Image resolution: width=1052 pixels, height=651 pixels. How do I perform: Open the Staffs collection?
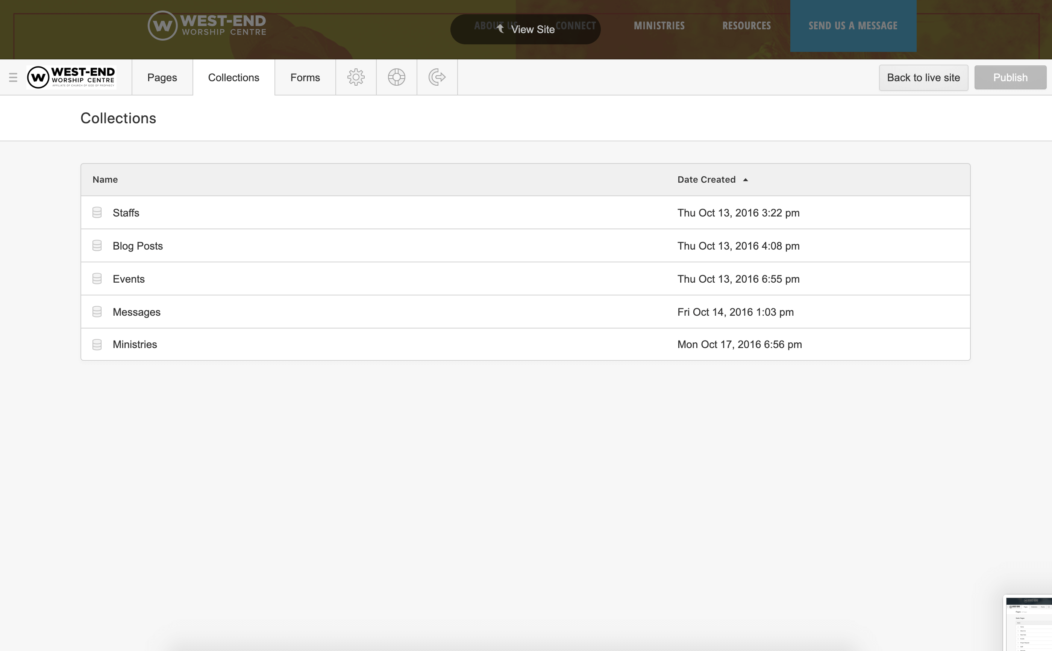(x=525, y=213)
